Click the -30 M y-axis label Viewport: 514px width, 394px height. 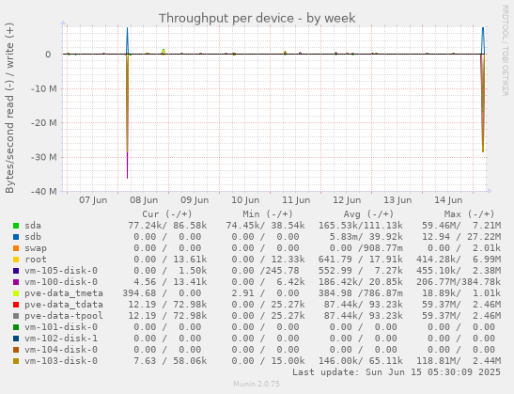pos(44,157)
